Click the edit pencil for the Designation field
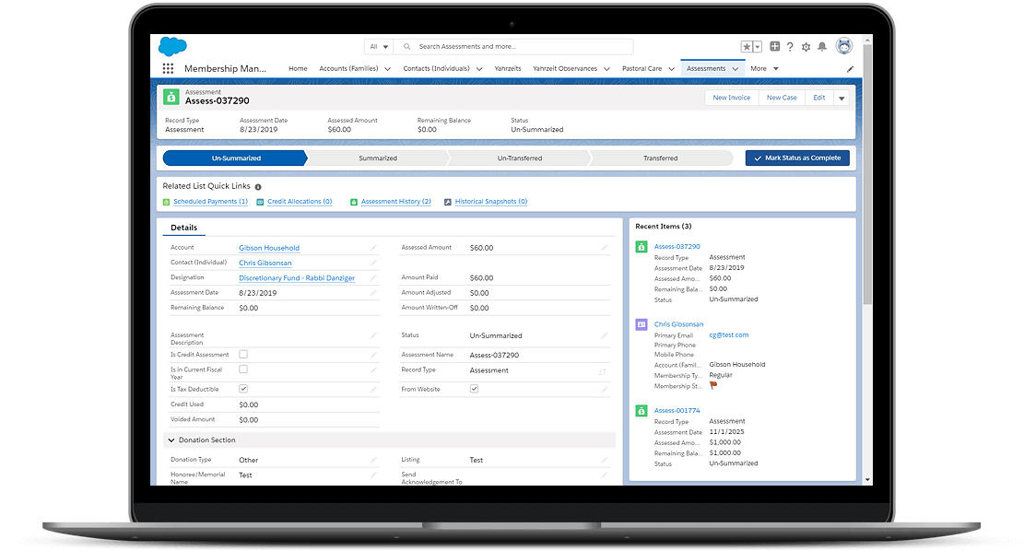Image resolution: width=1024 pixels, height=551 pixels. 373,278
